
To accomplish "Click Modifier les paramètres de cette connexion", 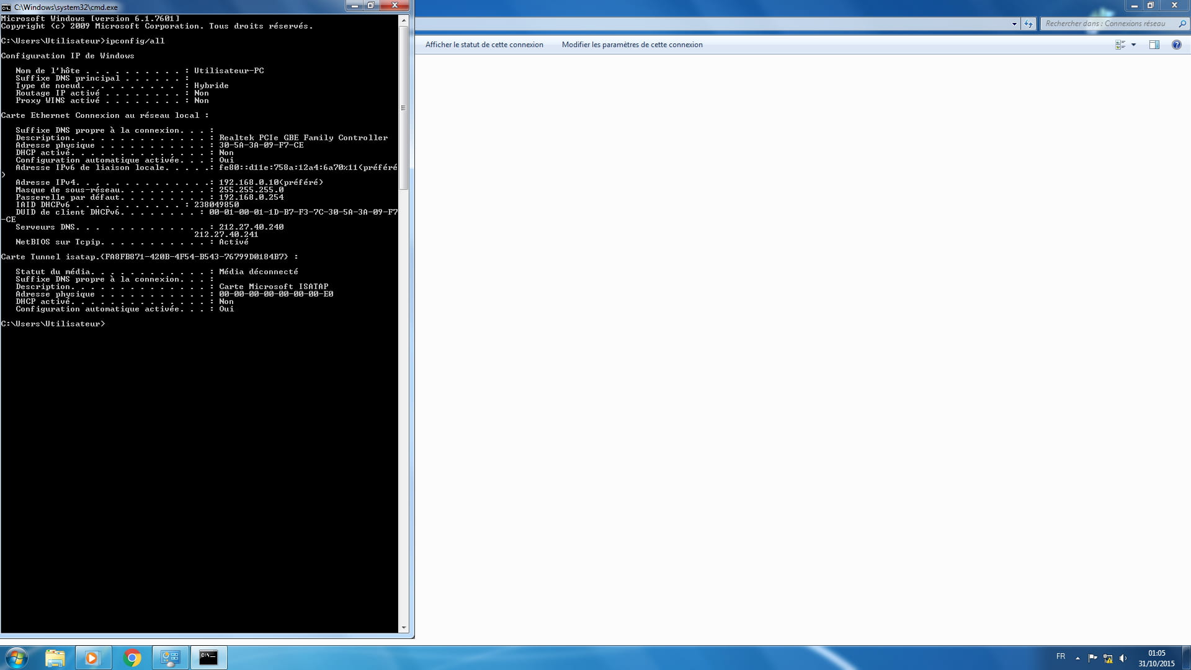I will [632, 45].
